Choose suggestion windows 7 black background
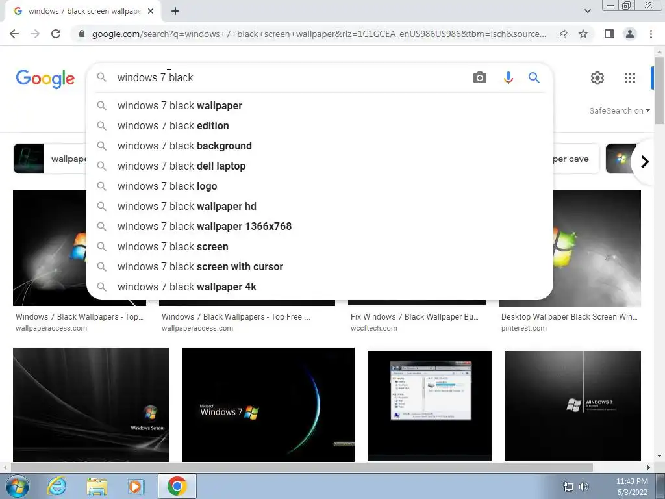Screen dimensions: 665x499 pos(320,146)
